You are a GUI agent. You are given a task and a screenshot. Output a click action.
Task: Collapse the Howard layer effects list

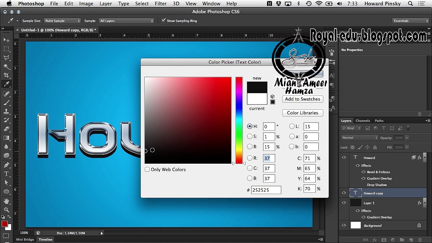point(425,158)
